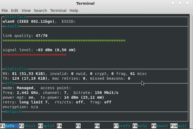193x129 pixels.
Task: Open F8 help screen
Action: coord(140,126)
